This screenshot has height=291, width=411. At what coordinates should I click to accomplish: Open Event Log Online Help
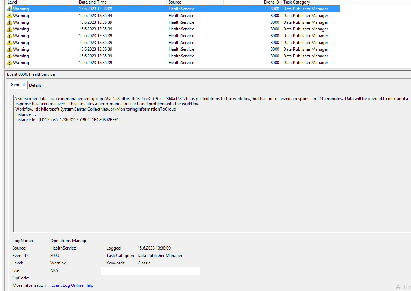click(72, 285)
